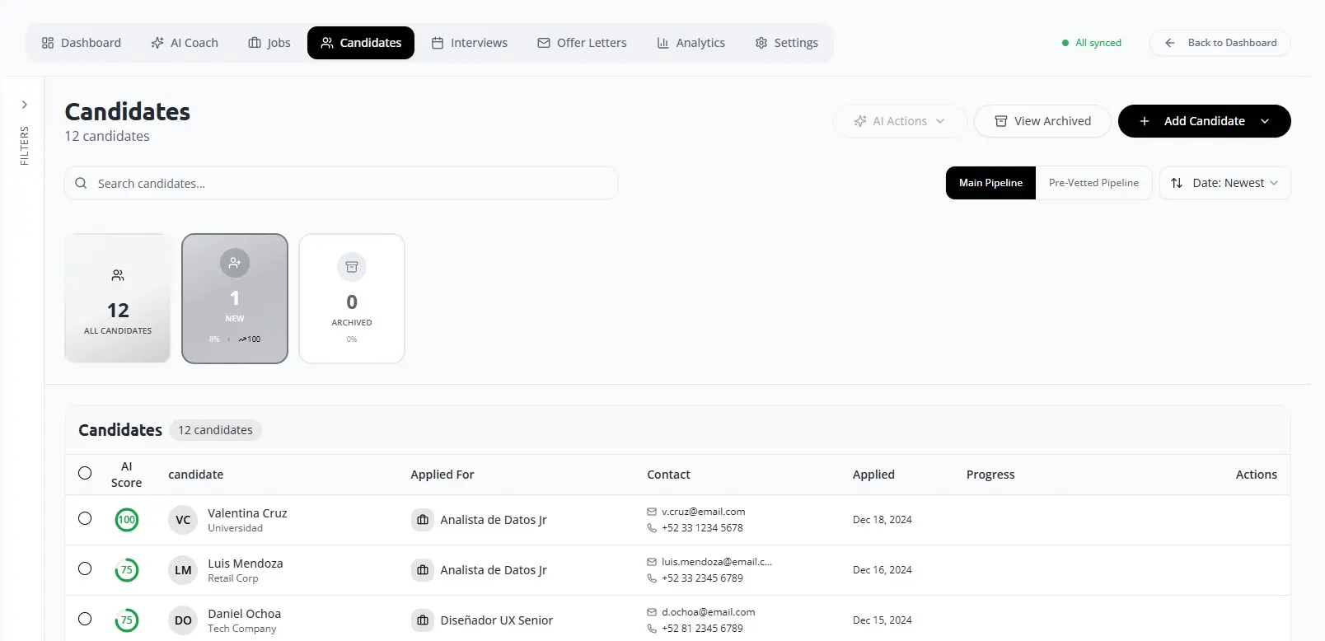
Task: Open the Analytics tab
Action: point(691,43)
